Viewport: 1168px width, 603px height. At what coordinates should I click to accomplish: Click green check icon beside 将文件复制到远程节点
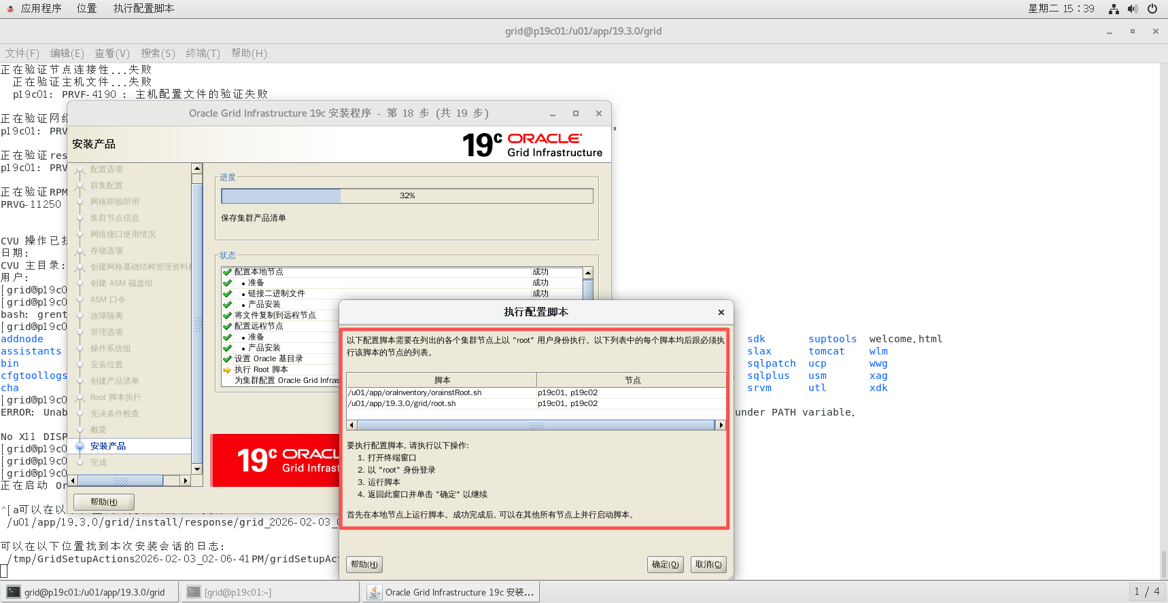click(228, 315)
